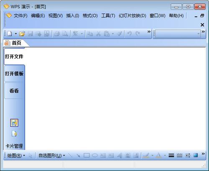
Task: Expand the standard toolbar overflow chevron
Action: 149,32
